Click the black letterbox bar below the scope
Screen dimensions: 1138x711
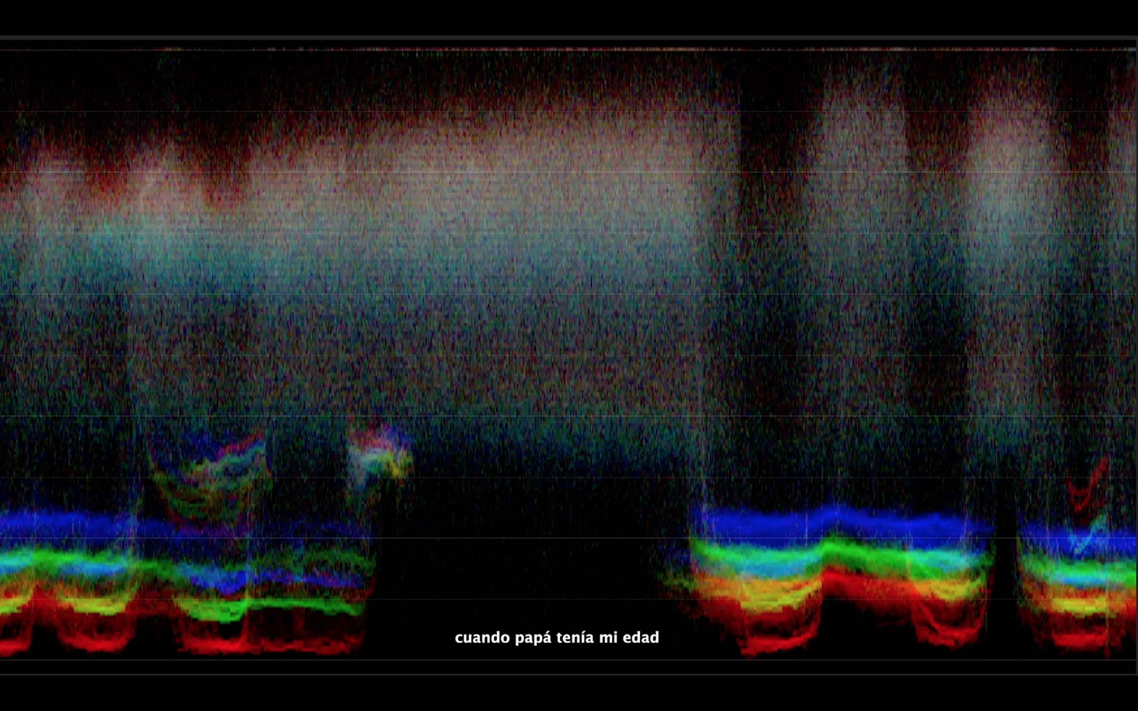pos(569,694)
